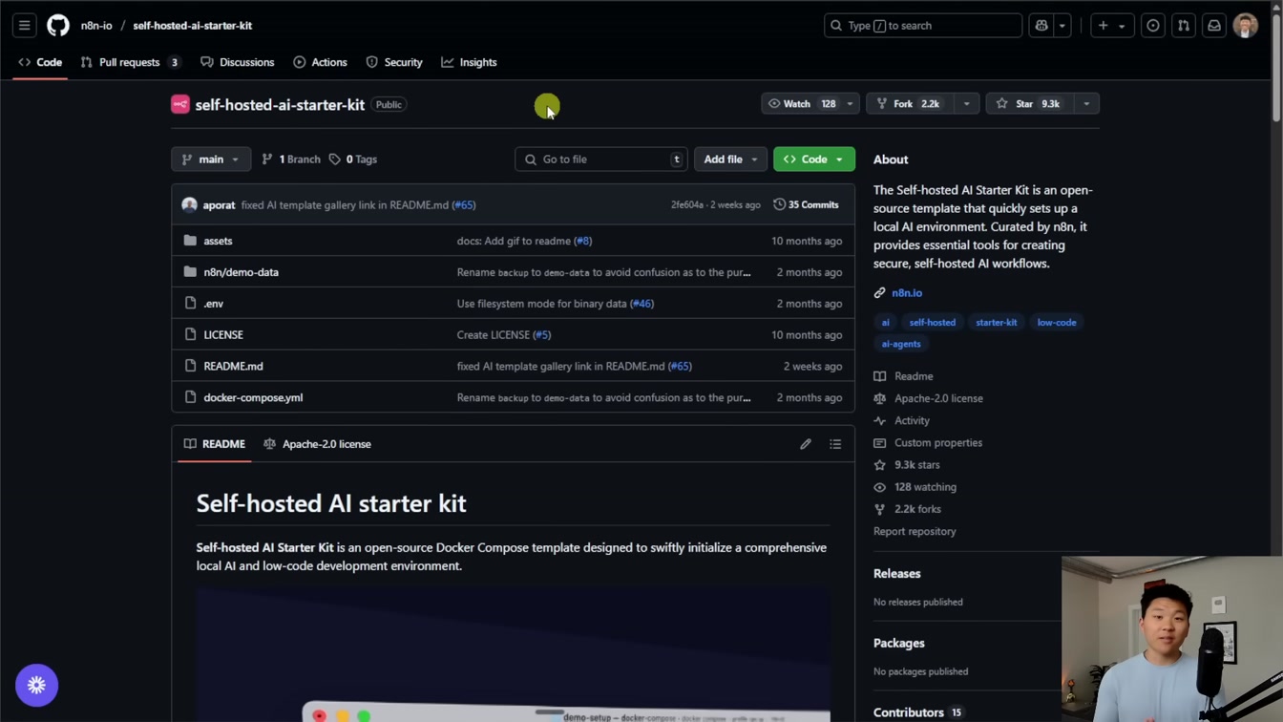Open the create new plus menu
Image resolution: width=1283 pixels, height=722 pixels.
click(x=1111, y=26)
